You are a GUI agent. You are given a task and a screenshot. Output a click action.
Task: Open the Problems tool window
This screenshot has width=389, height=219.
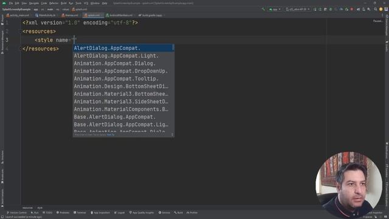[x=63, y=212]
